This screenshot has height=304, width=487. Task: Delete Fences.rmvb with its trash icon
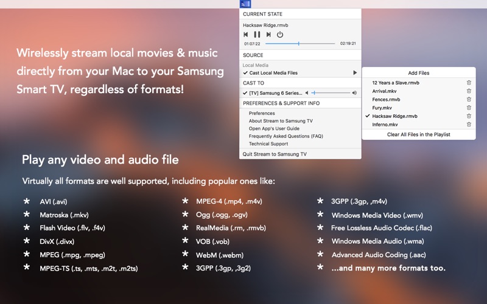(469, 99)
